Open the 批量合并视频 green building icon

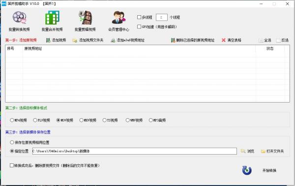tap(52, 18)
